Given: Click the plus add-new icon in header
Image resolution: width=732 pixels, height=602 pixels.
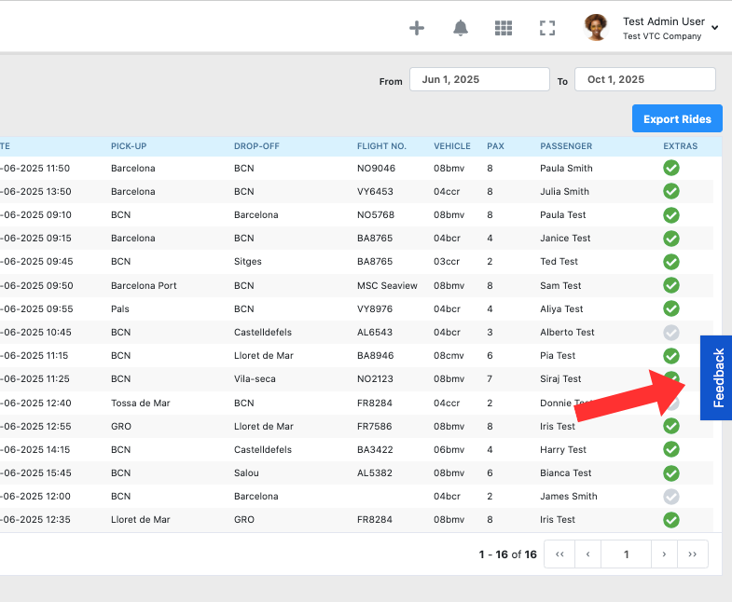Looking at the screenshot, I should pyautogui.click(x=417, y=28).
